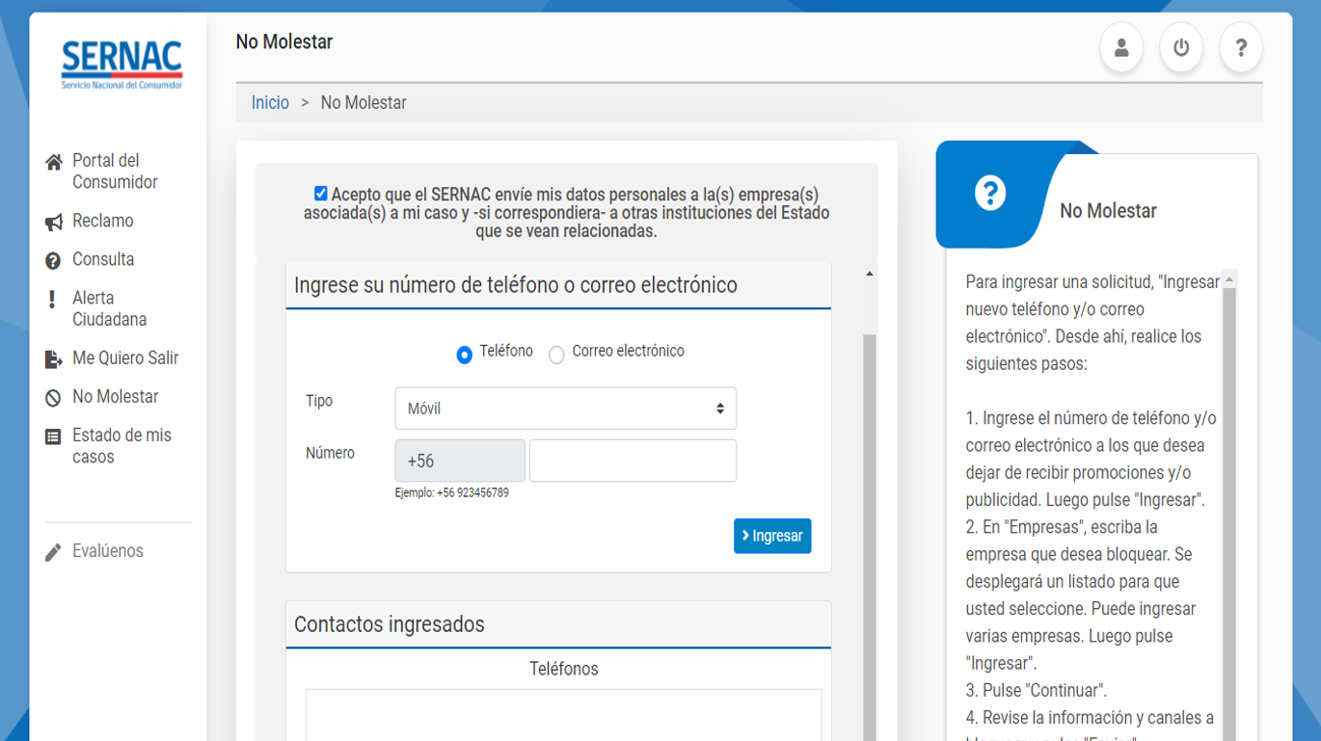Open the user profile icon
Viewport: 1321px width, 741px height.
coord(1121,48)
